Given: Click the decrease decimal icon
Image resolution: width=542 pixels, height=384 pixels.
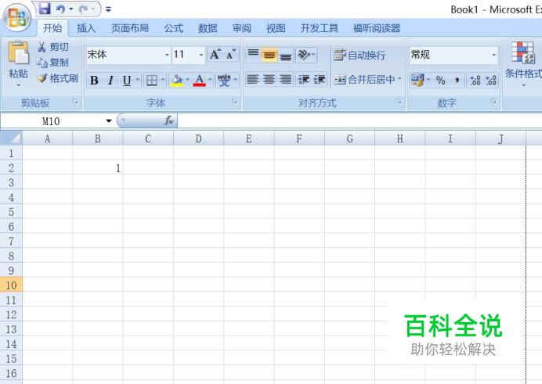Looking at the screenshot, I should 491,81.
